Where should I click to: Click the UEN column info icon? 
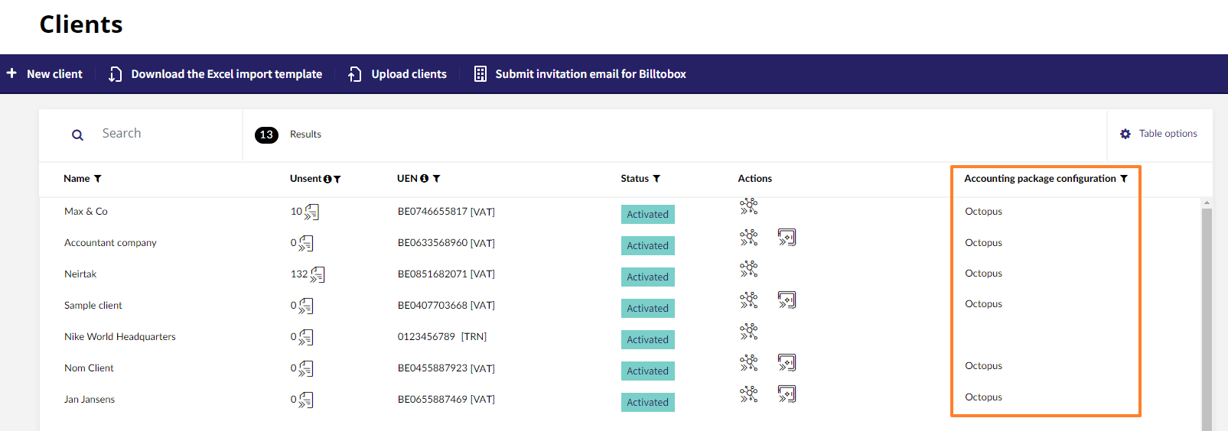click(x=424, y=178)
